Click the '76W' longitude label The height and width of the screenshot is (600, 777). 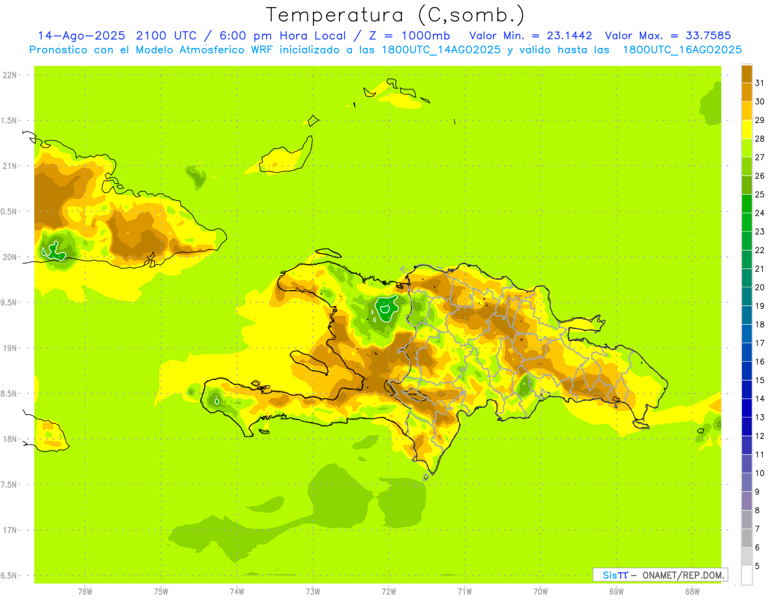85,592
